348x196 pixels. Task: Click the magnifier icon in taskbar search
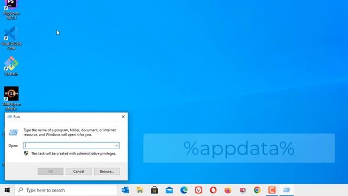click(x=21, y=190)
